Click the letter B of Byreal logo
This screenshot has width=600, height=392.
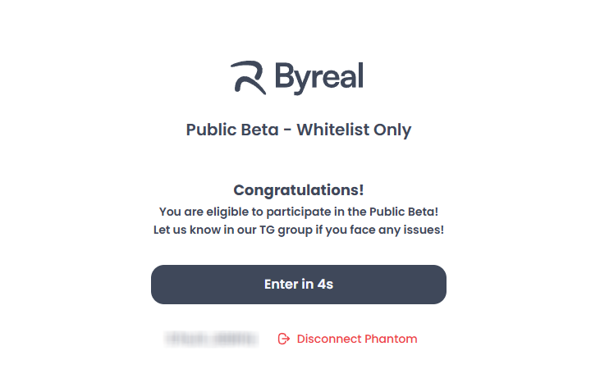(x=283, y=75)
